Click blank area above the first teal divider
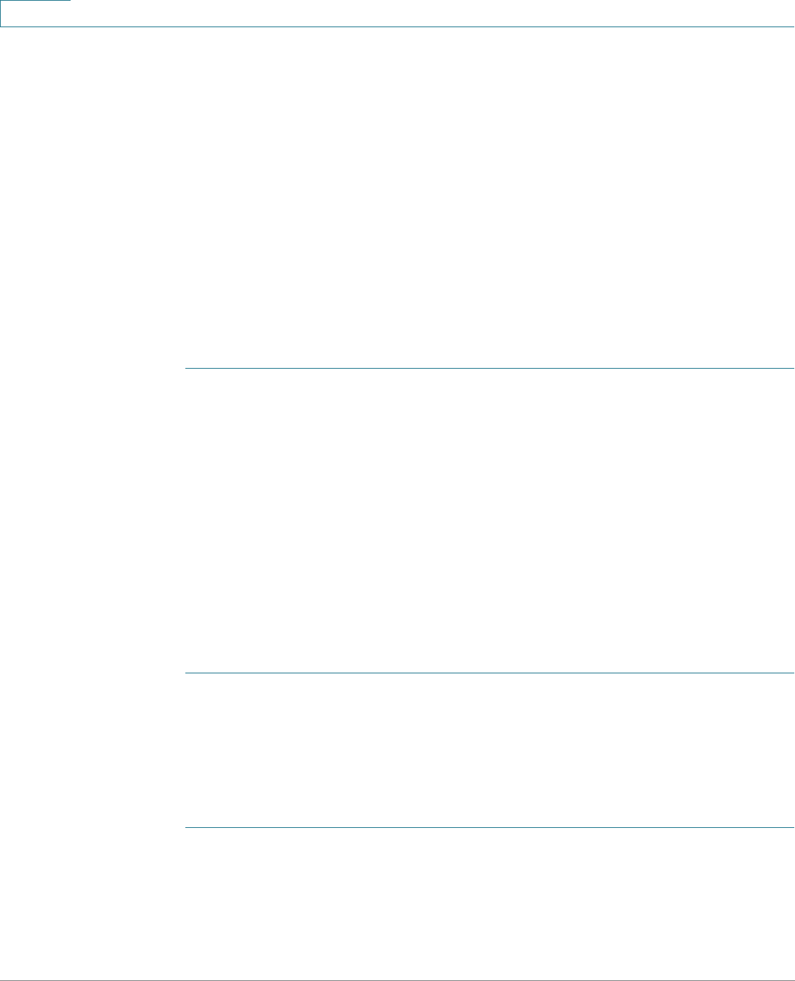This screenshot has height=981, width=795. 489,197
